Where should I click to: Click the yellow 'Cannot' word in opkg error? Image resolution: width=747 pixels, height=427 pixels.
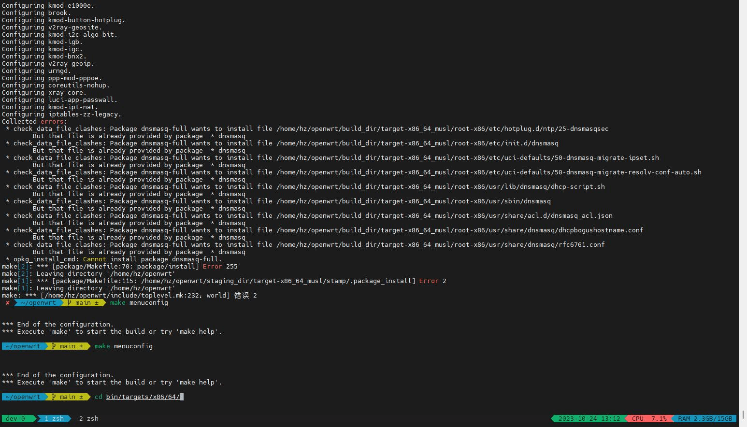tap(94, 259)
